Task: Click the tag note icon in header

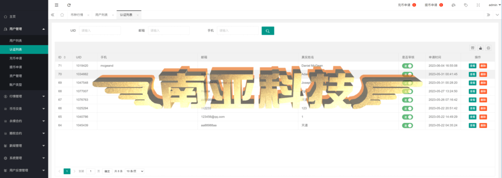Action: tap(466, 5)
